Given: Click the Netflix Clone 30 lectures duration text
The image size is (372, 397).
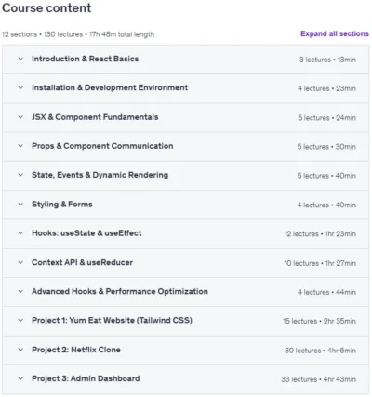Looking at the screenshot, I should 320,351.
